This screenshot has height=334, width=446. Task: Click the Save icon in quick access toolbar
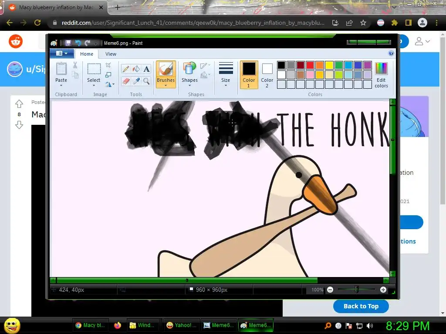pyautogui.click(x=68, y=43)
